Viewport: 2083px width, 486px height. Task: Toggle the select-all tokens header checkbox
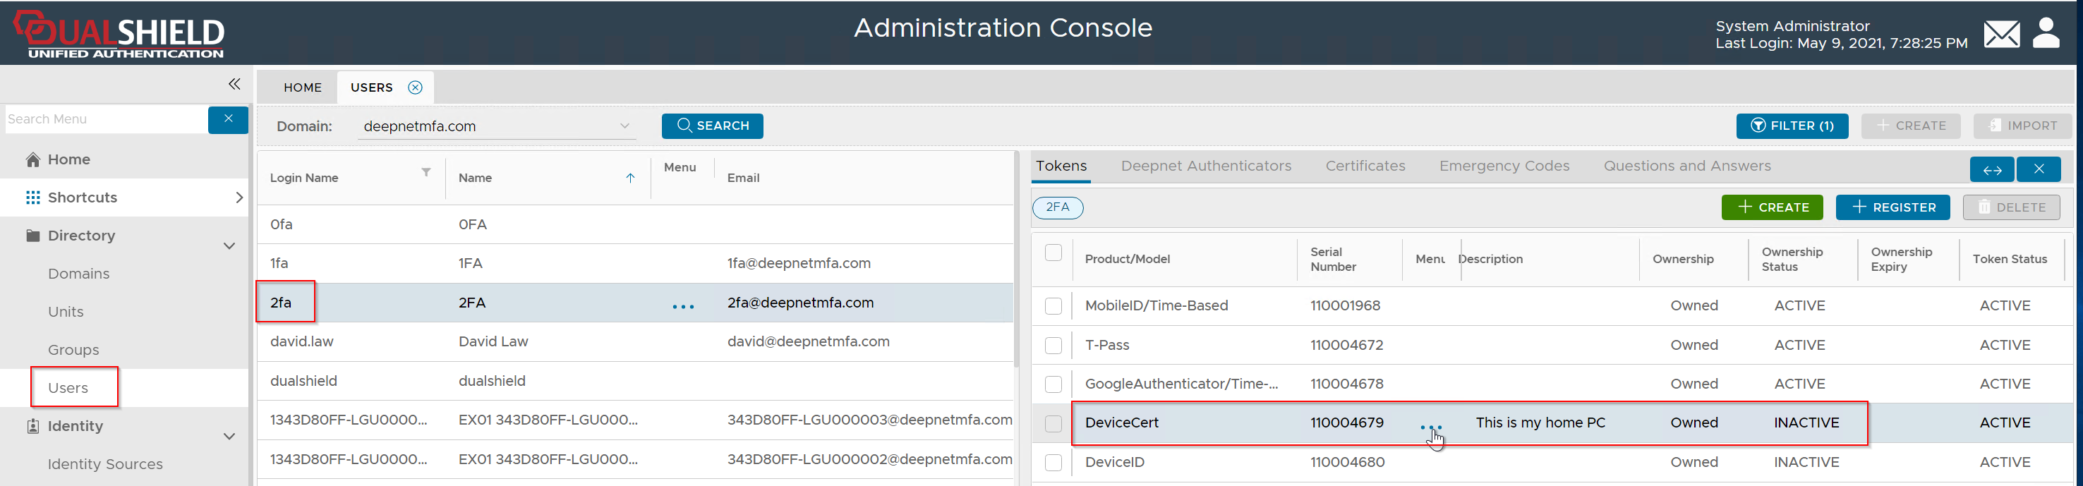(x=1053, y=253)
